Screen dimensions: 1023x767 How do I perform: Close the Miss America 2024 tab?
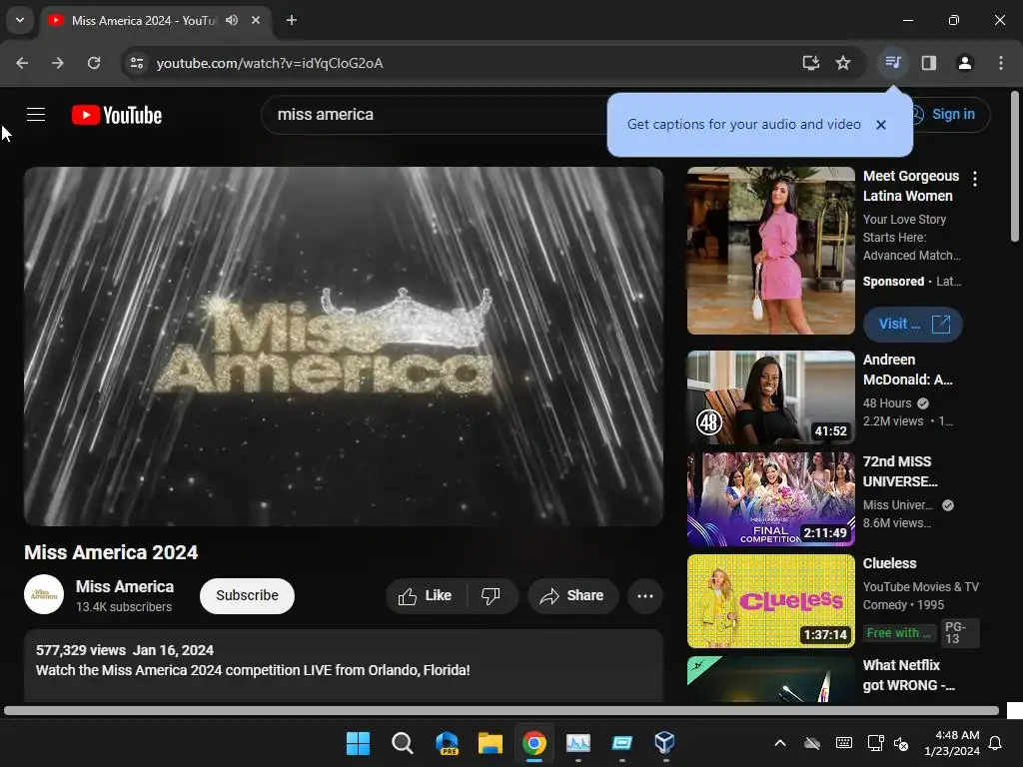256,20
